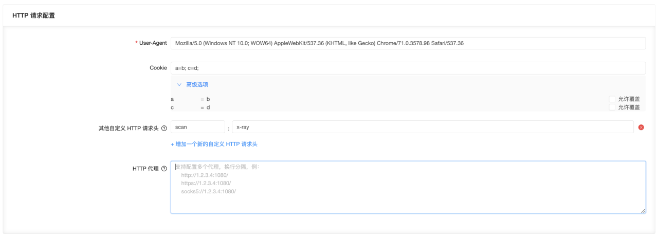The height and width of the screenshot is (236, 658).
Task: Add a new custom HTTP request header
Action: tap(214, 144)
